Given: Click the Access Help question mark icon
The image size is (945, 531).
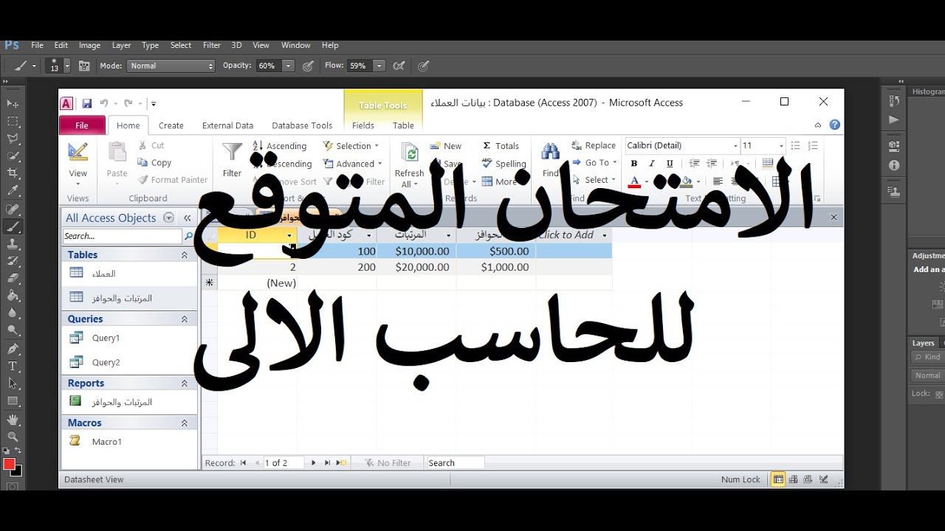Looking at the screenshot, I should (834, 125).
